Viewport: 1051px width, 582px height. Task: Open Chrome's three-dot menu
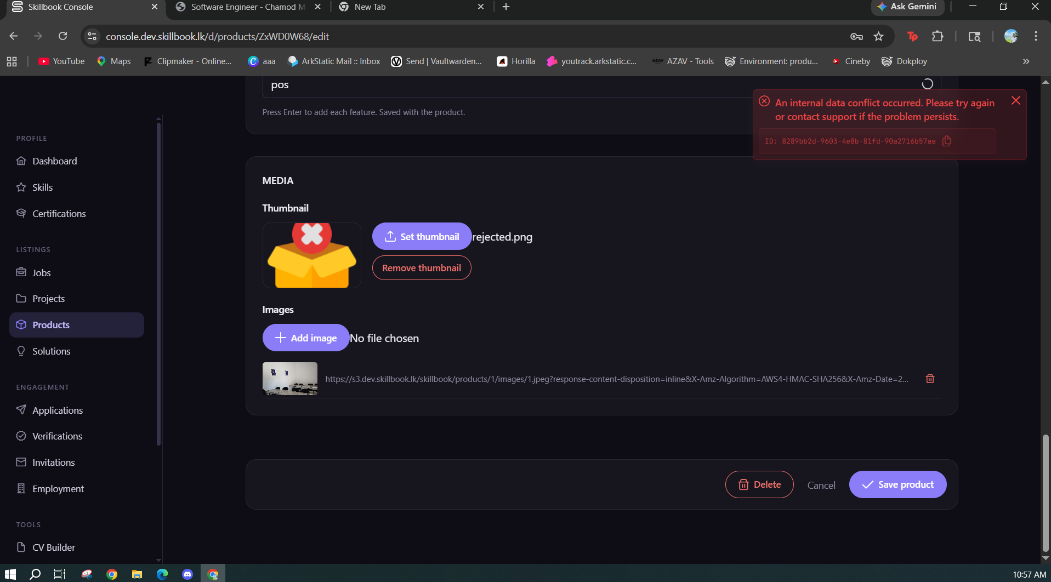coord(1036,36)
